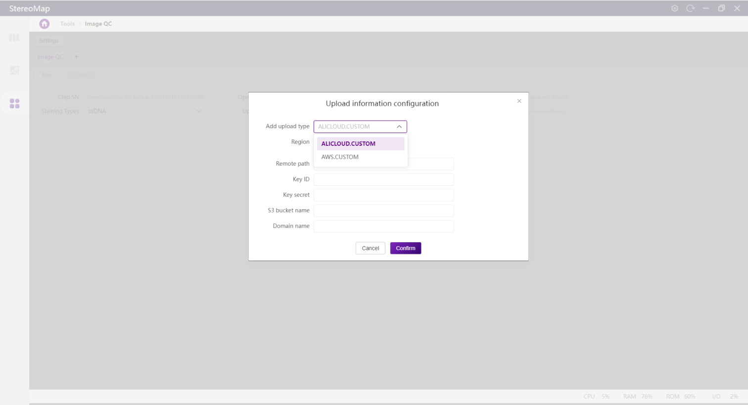This screenshot has height=405, width=748.
Task: Switch to the Image QC tab
Action: (x=50, y=57)
